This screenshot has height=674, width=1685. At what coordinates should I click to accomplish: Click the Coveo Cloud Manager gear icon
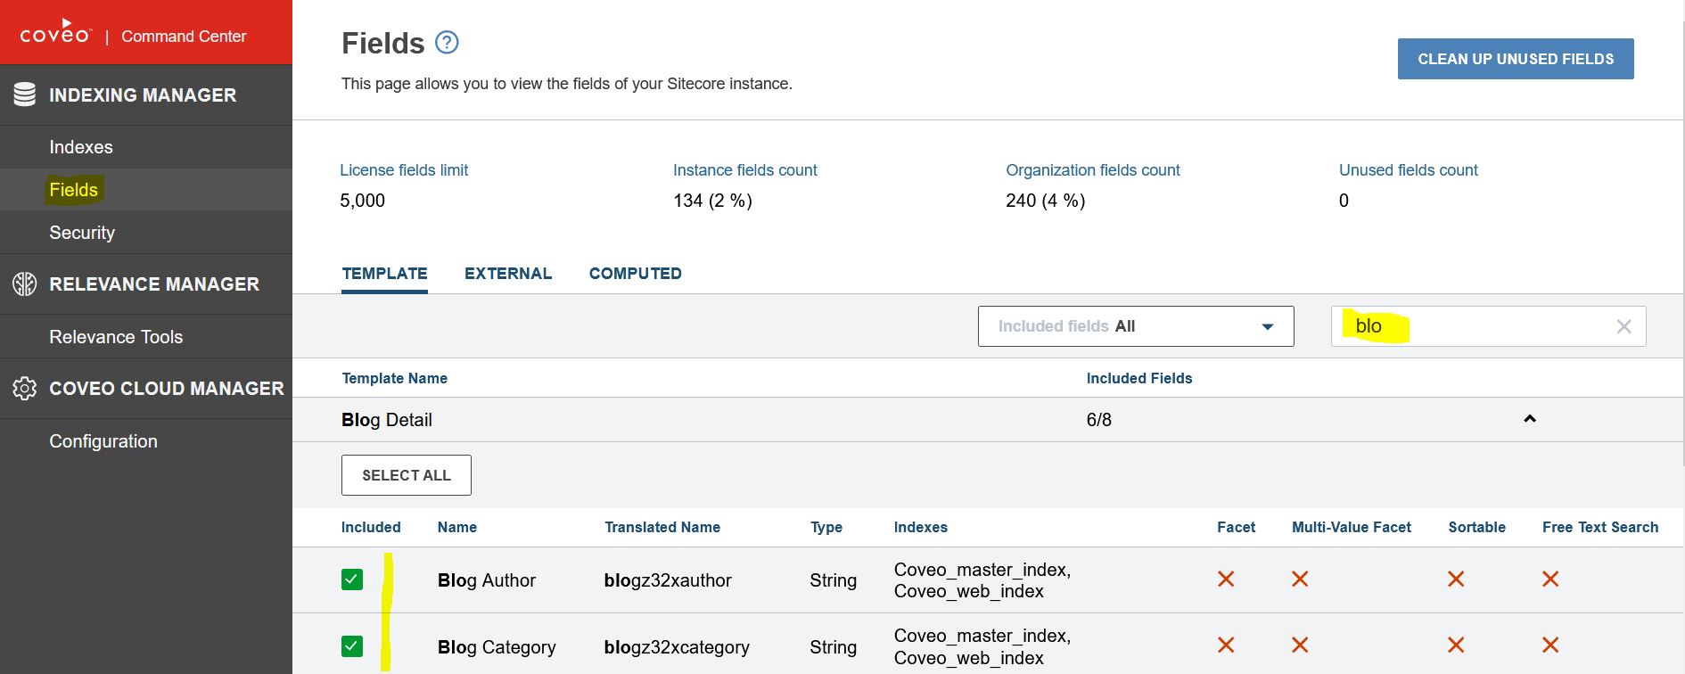[x=25, y=389]
